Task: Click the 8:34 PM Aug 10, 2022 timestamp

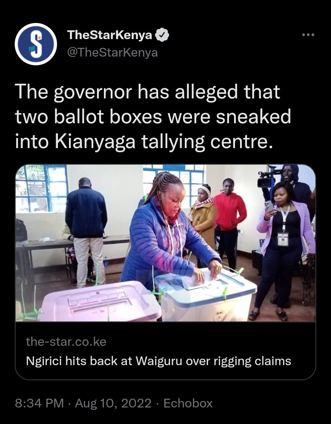Action: point(83,403)
